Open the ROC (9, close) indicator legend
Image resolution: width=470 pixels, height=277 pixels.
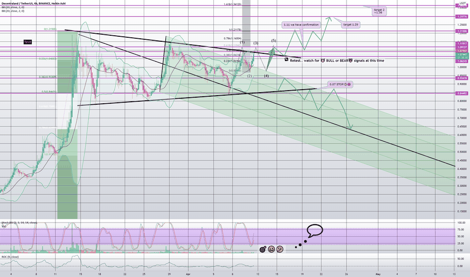click(10, 257)
